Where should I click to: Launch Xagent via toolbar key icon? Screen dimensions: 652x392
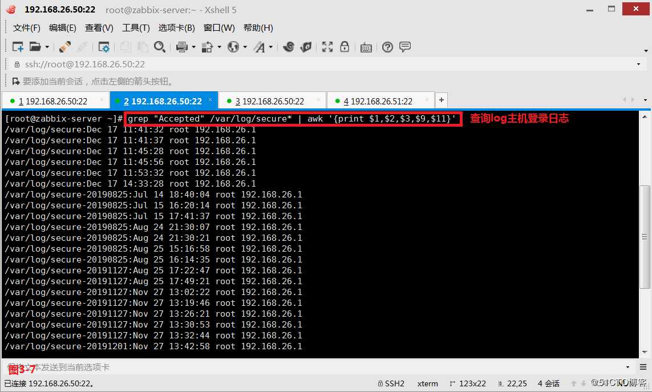306,47
